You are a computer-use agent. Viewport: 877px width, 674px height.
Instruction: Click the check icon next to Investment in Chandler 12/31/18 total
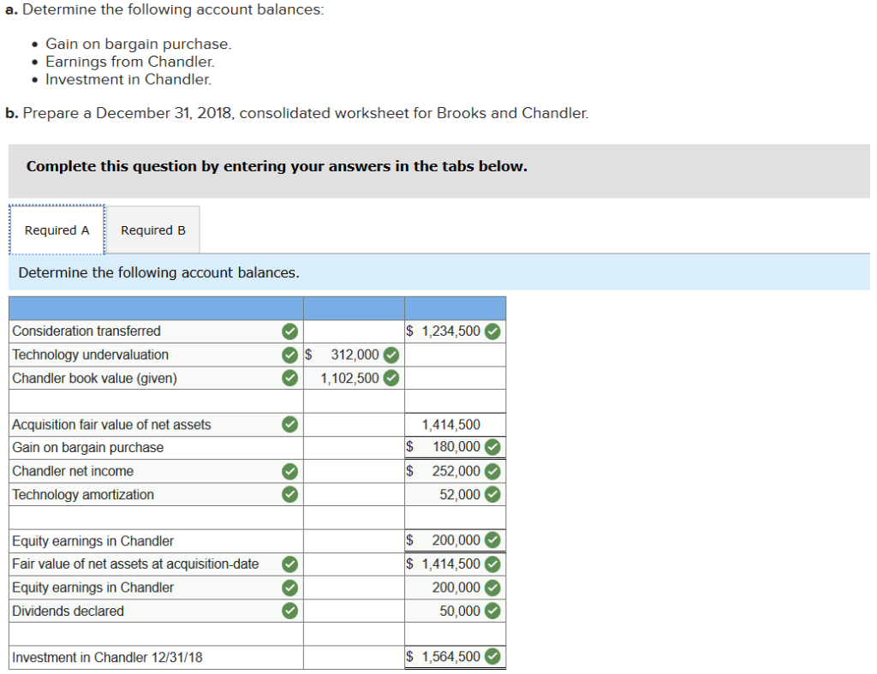(492, 656)
